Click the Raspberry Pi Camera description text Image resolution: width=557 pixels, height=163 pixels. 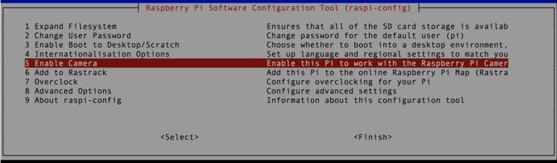pos(387,63)
